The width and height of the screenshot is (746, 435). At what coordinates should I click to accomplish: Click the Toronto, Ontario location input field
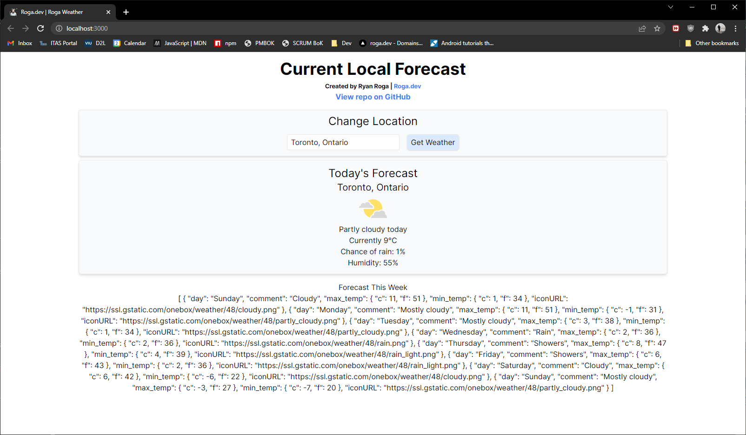click(343, 142)
